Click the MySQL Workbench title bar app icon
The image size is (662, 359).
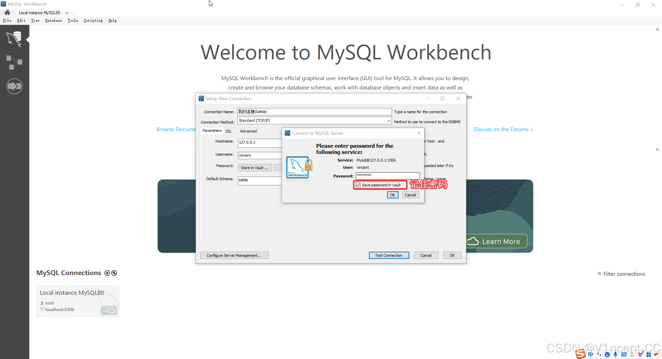point(3,4)
